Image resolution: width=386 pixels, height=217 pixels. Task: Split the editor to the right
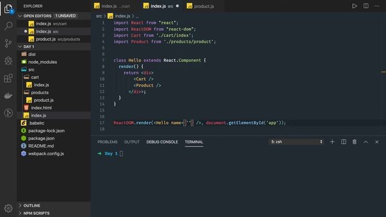[366, 6]
